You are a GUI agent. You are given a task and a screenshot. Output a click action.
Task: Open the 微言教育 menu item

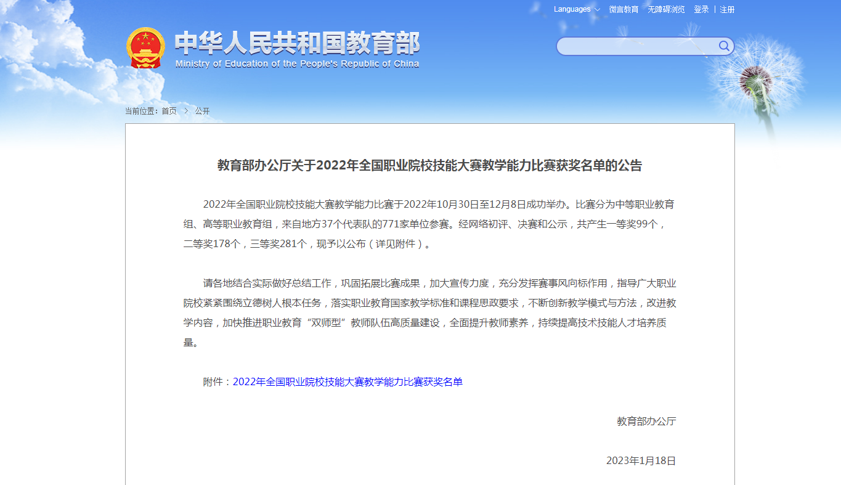tap(624, 9)
